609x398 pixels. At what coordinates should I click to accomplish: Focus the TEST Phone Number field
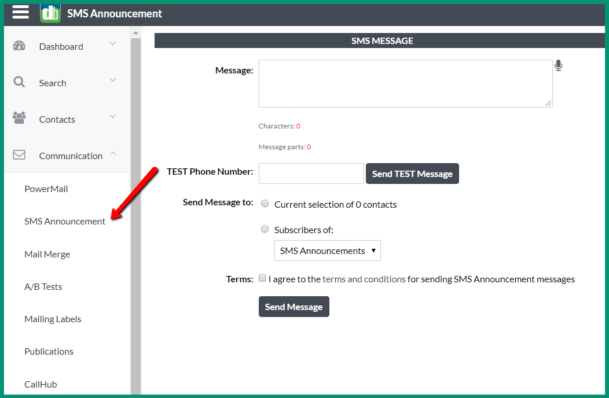point(311,174)
